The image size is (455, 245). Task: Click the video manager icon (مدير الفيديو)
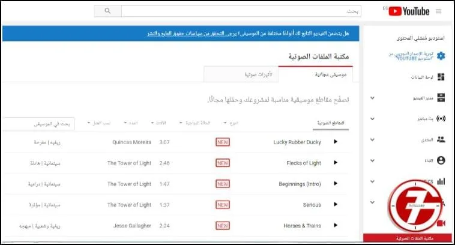coord(441,97)
